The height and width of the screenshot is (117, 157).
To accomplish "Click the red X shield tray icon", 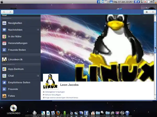I will 145,2.
